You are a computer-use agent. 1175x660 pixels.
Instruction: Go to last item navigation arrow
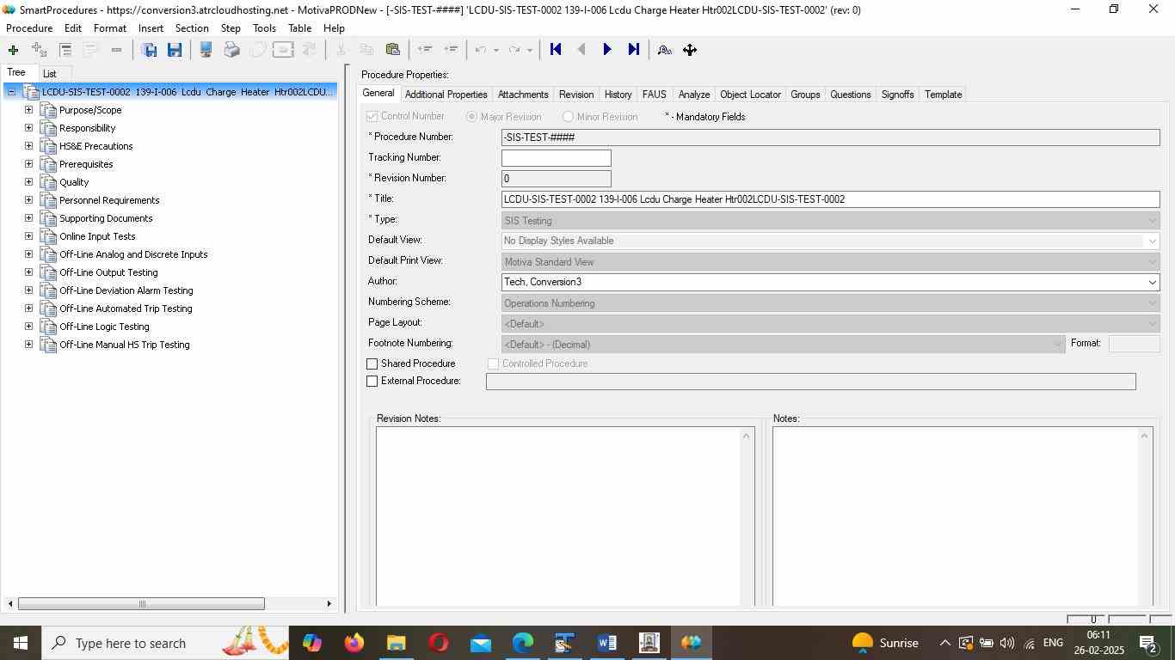pyautogui.click(x=634, y=50)
